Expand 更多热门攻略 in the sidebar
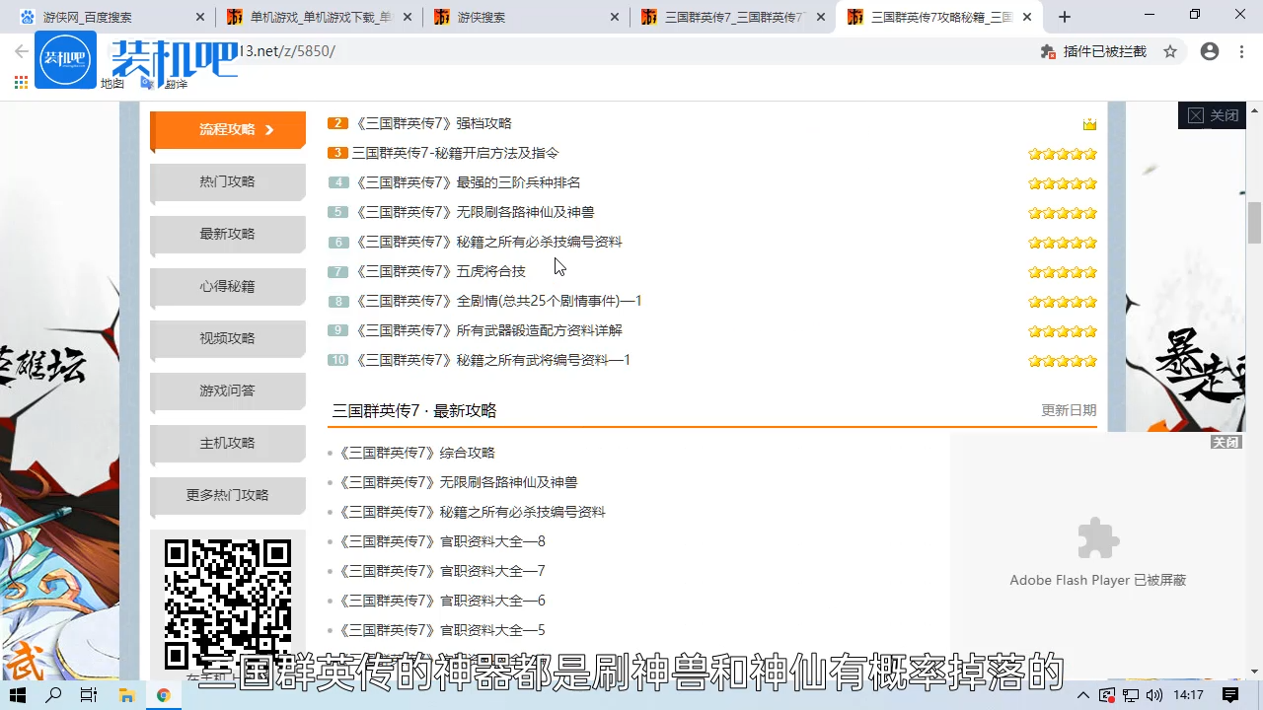 (x=227, y=494)
